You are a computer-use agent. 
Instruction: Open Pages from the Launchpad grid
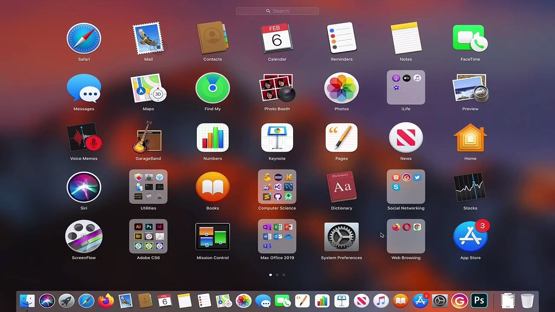pos(341,138)
